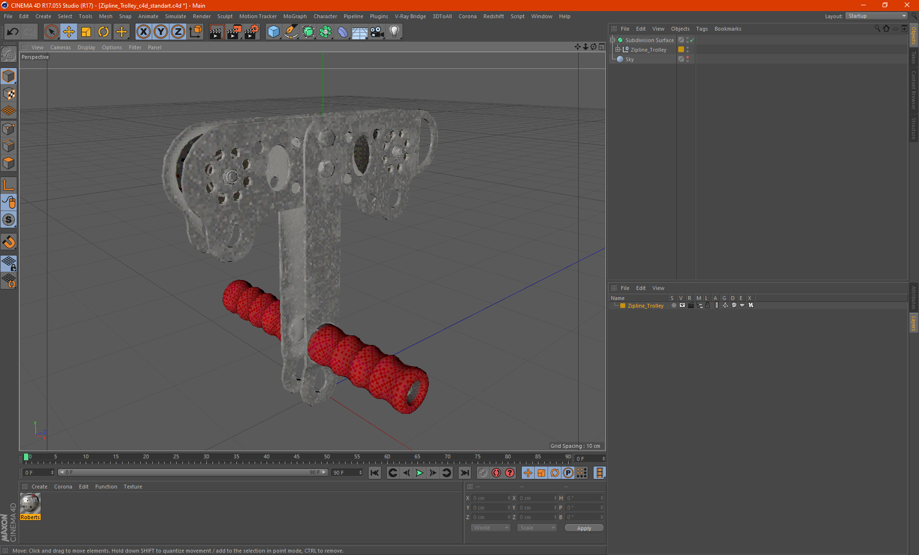Toggle X axis lock
The height and width of the screenshot is (555, 919).
pos(143,32)
